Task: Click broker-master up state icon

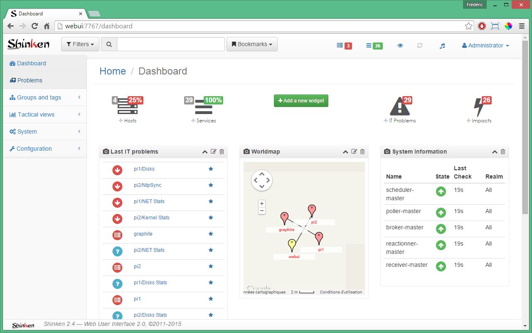Action: click(441, 229)
